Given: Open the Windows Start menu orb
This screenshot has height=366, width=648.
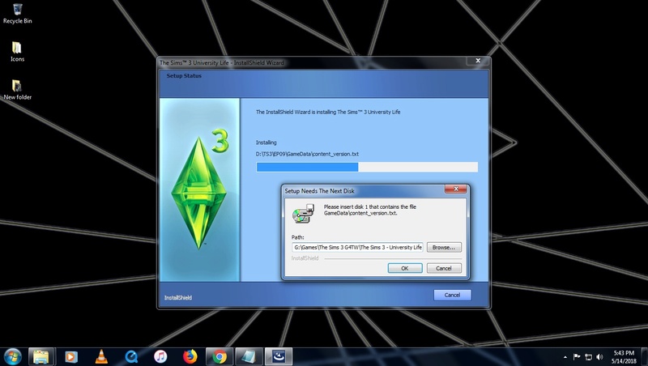Looking at the screenshot, I should pyautogui.click(x=12, y=356).
